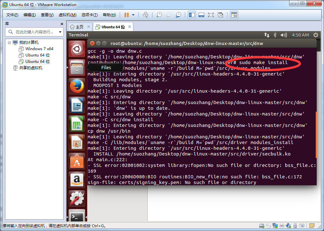The image size is (324, 231).
Task: Close the Ubuntu 64 位 tab
Action: [130, 27]
